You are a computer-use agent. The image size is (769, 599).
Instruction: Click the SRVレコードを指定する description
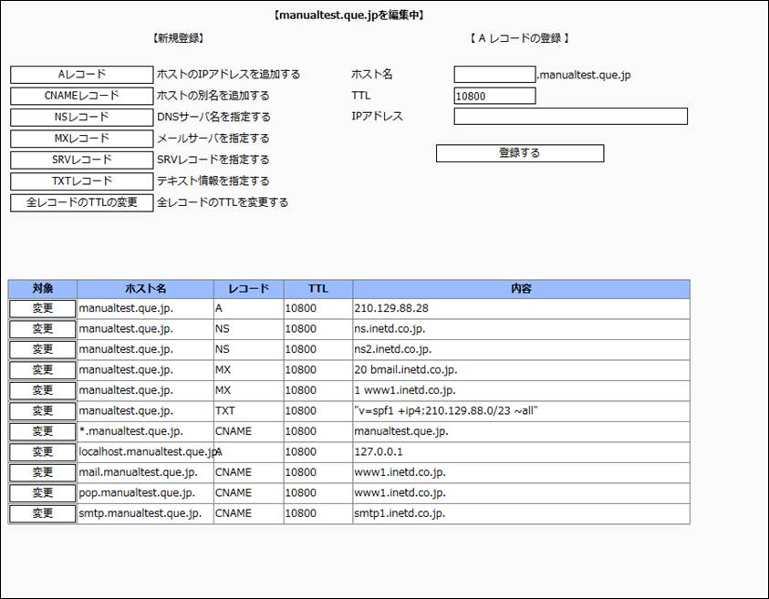click(213, 160)
